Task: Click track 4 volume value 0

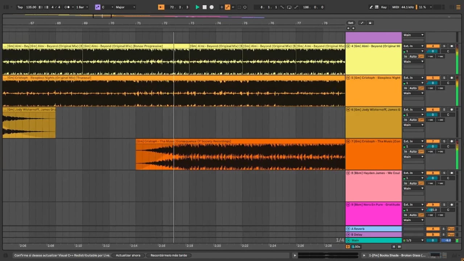Action: pos(433,51)
